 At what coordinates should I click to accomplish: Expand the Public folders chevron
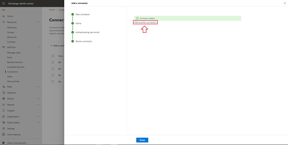pos(38,123)
